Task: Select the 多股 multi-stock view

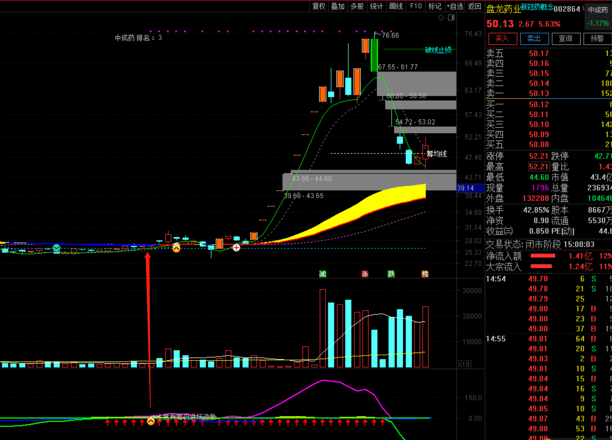Action: pyautogui.click(x=357, y=6)
